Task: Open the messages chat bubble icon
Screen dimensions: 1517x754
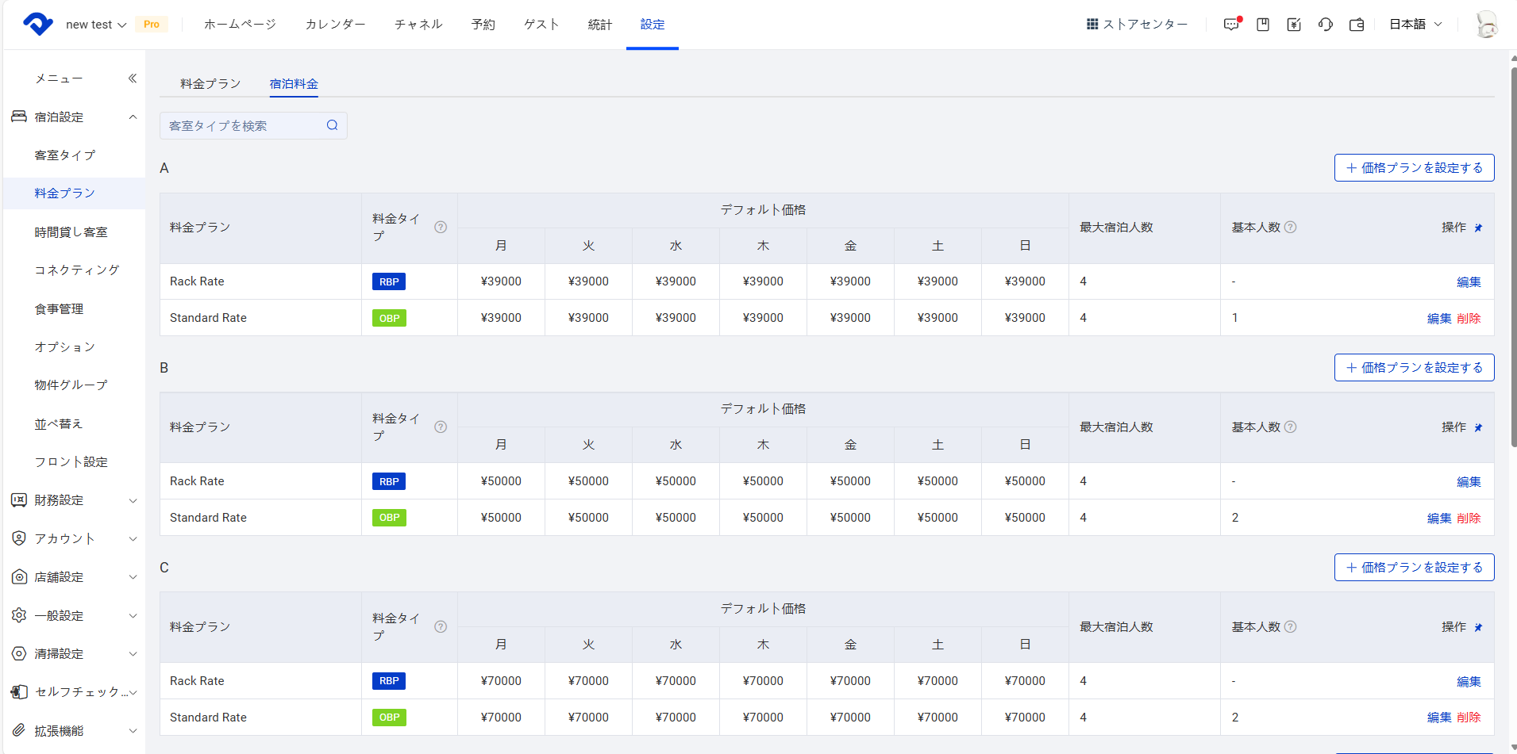Action: point(1231,25)
